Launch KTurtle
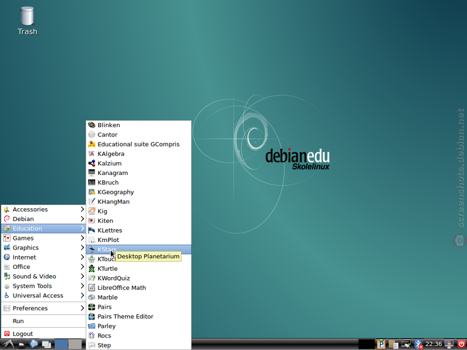Viewport: 467px width, 350px height. [138, 268]
